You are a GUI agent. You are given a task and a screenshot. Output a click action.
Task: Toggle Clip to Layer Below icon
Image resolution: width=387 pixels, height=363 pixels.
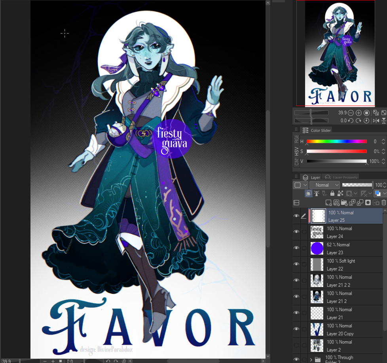[x=309, y=193]
